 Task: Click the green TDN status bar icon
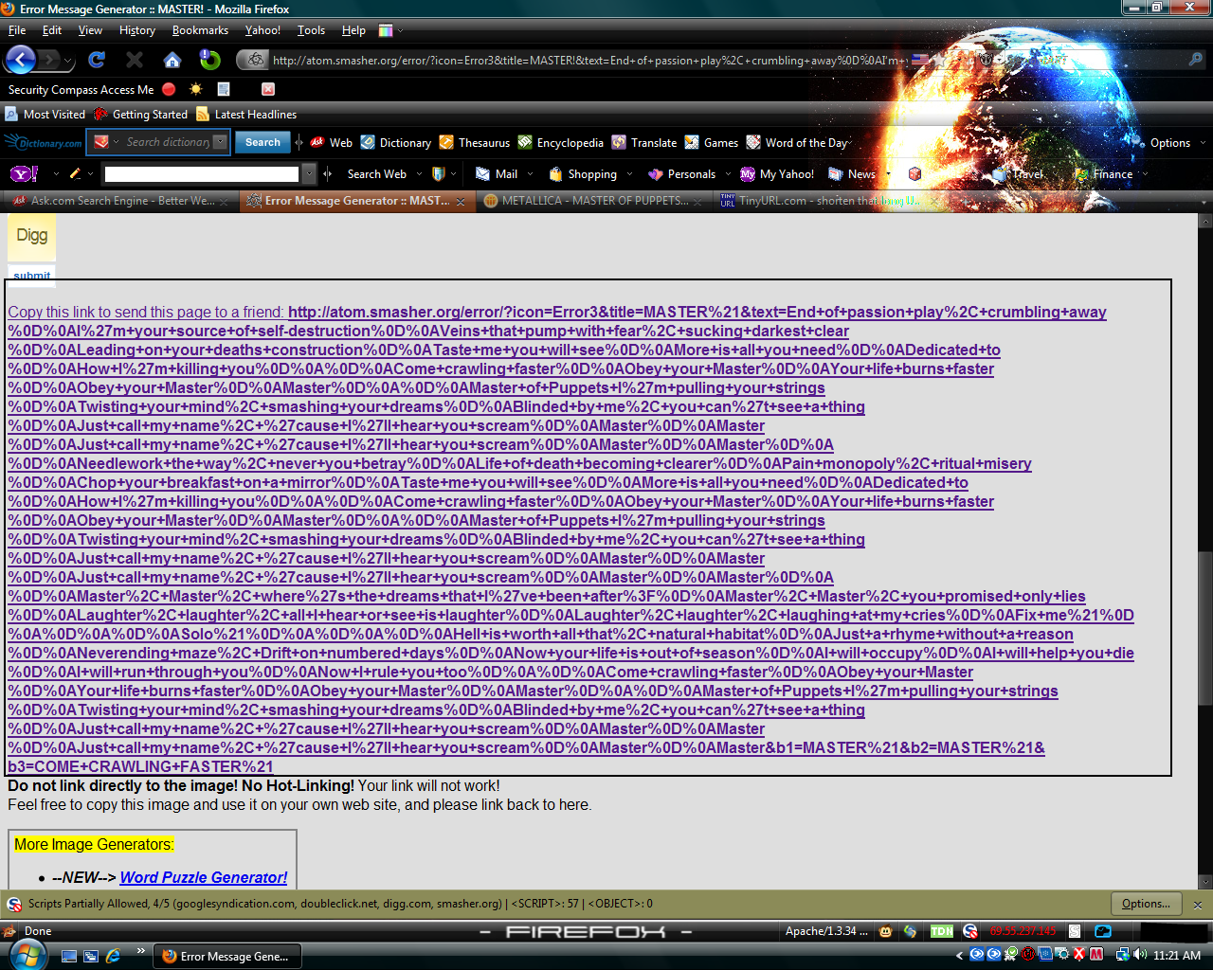tap(942, 931)
